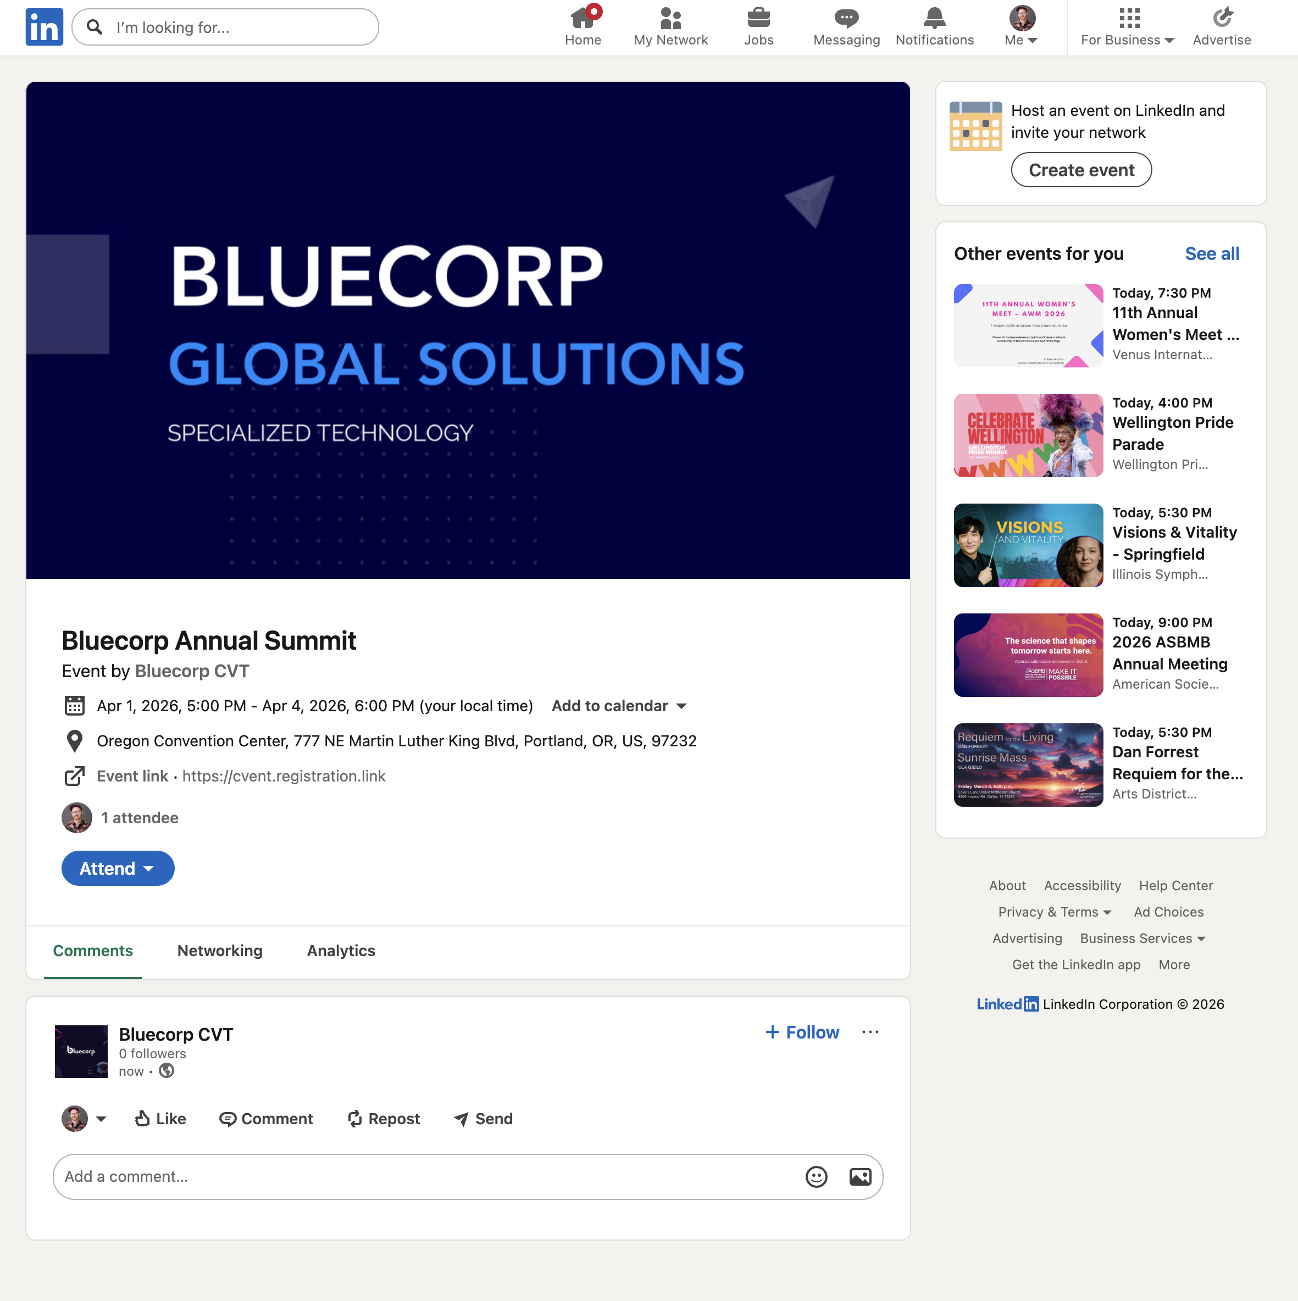The width and height of the screenshot is (1298, 1301).
Task: Open the Notifications bell icon
Action: tap(934, 19)
